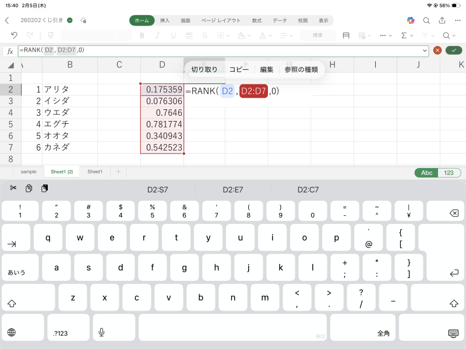This screenshot has width=466, height=349.
Task: Toggle the left shift key
Action: click(x=11, y=303)
